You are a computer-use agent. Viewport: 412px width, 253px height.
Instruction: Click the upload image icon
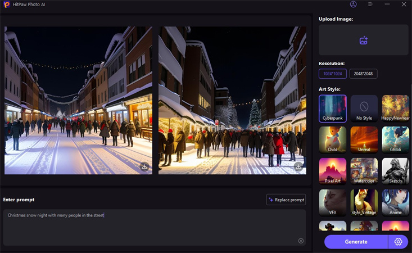364,40
